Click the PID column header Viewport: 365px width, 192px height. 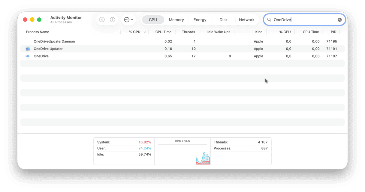pyautogui.click(x=333, y=32)
